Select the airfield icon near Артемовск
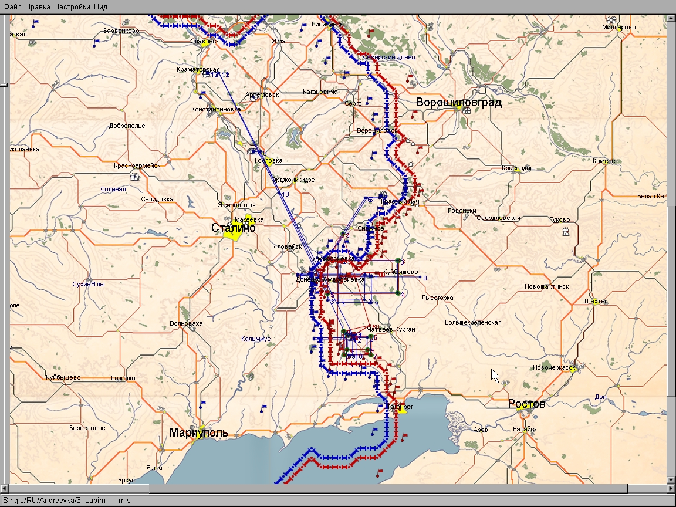 point(254,97)
